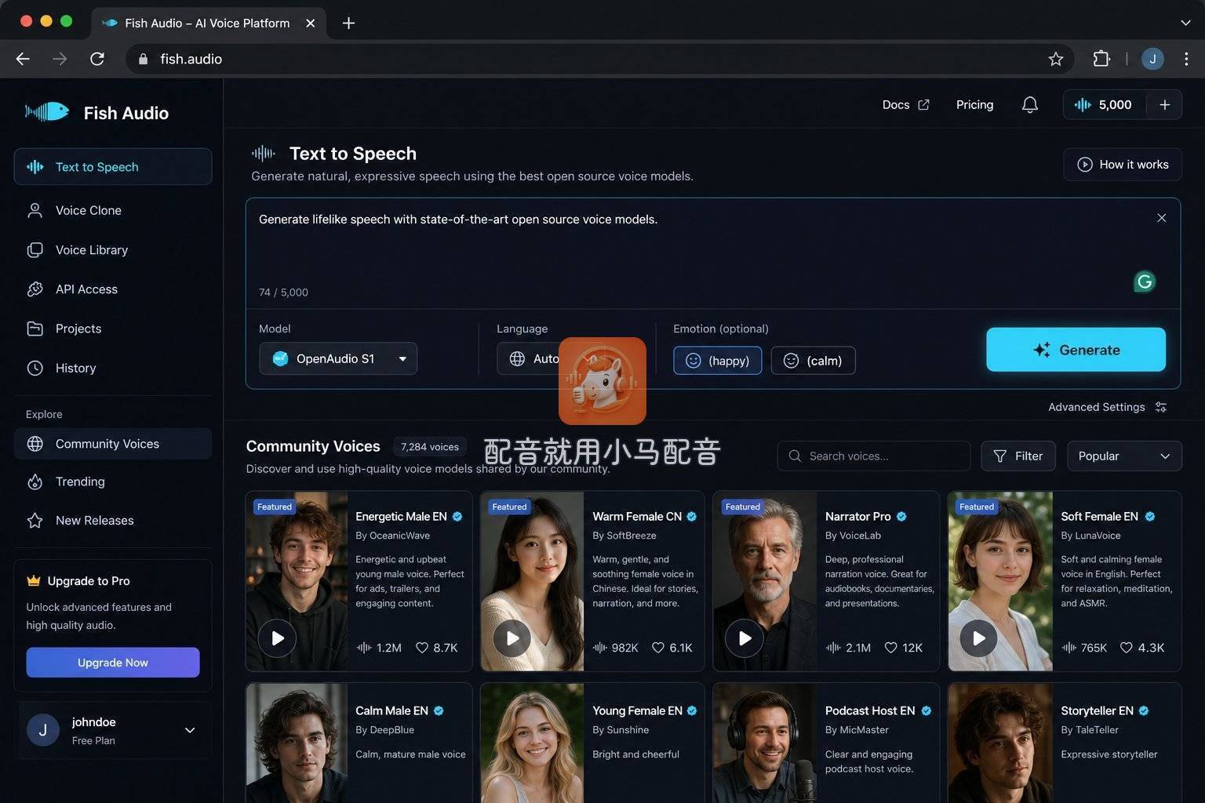This screenshot has width=1205, height=803.
Task: Select the (calm) emotion chip
Action: point(814,360)
